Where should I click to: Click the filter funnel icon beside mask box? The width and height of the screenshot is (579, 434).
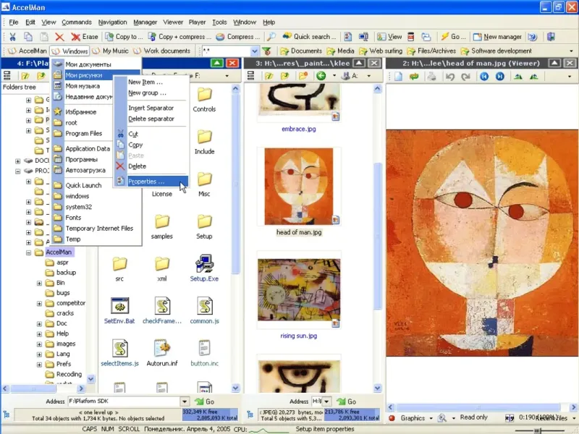(x=266, y=51)
